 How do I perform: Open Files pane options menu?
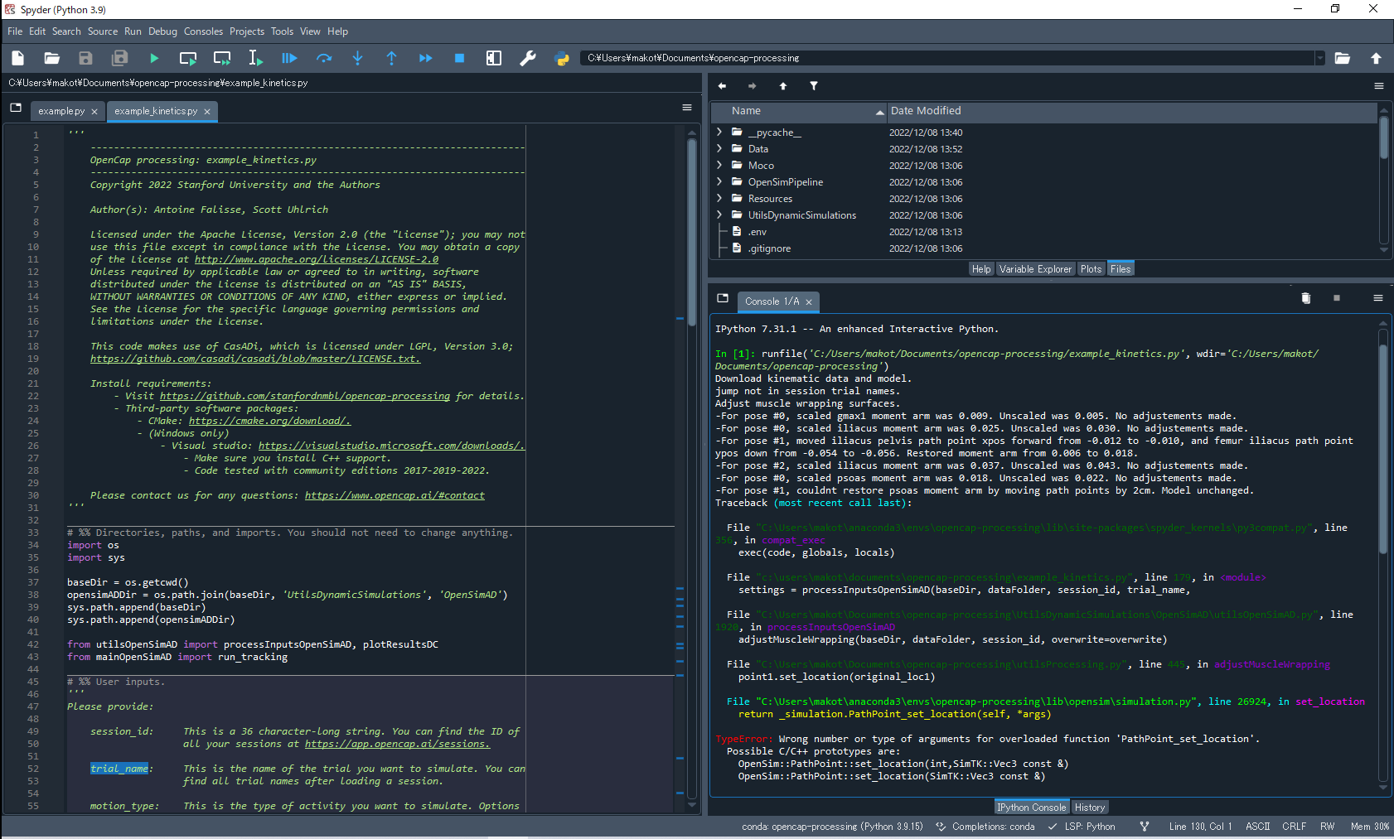[x=1379, y=86]
